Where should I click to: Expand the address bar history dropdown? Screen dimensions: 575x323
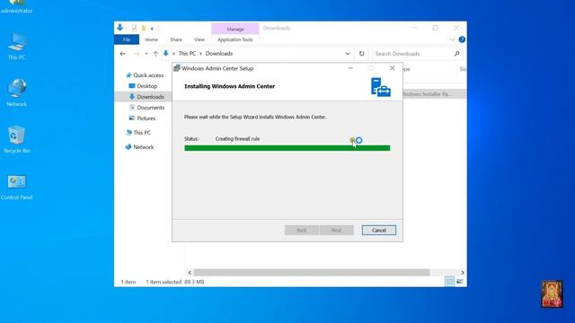coord(348,54)
